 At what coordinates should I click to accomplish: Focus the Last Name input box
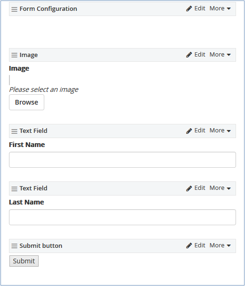122,217
